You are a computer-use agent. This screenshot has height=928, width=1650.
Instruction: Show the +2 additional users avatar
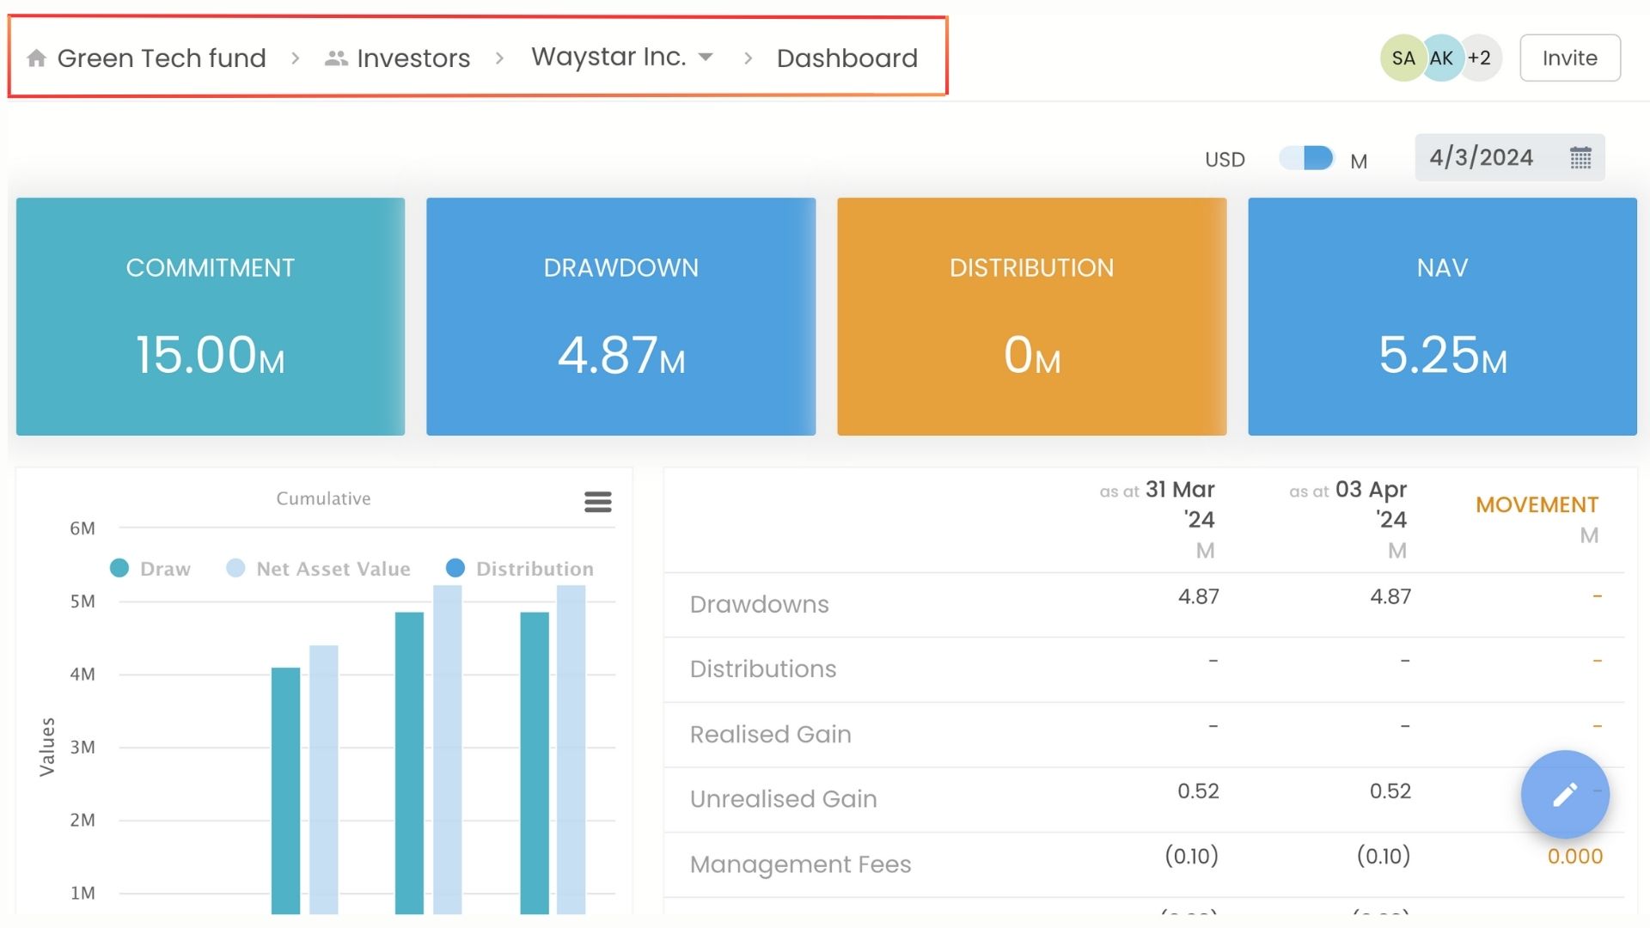pyautogui.click(x=1480, y=58)
